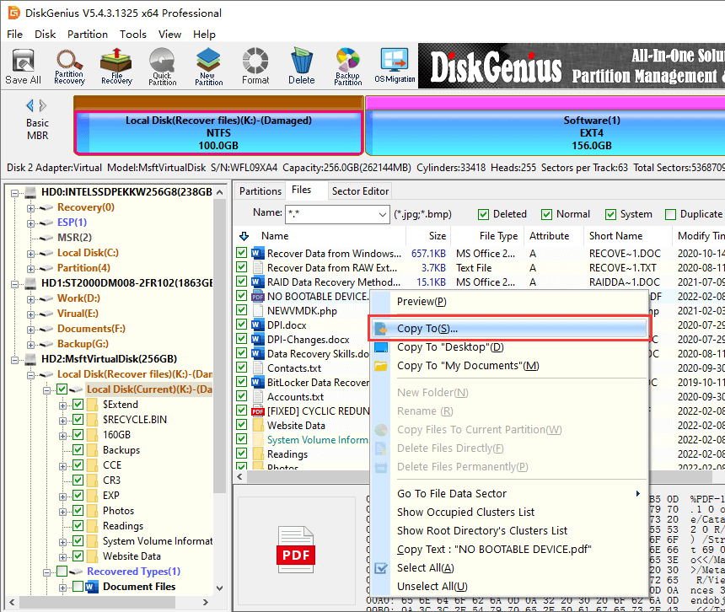
Task: Toggle the Duplicate filter checkbox
Action: click(x=671, y=214)
